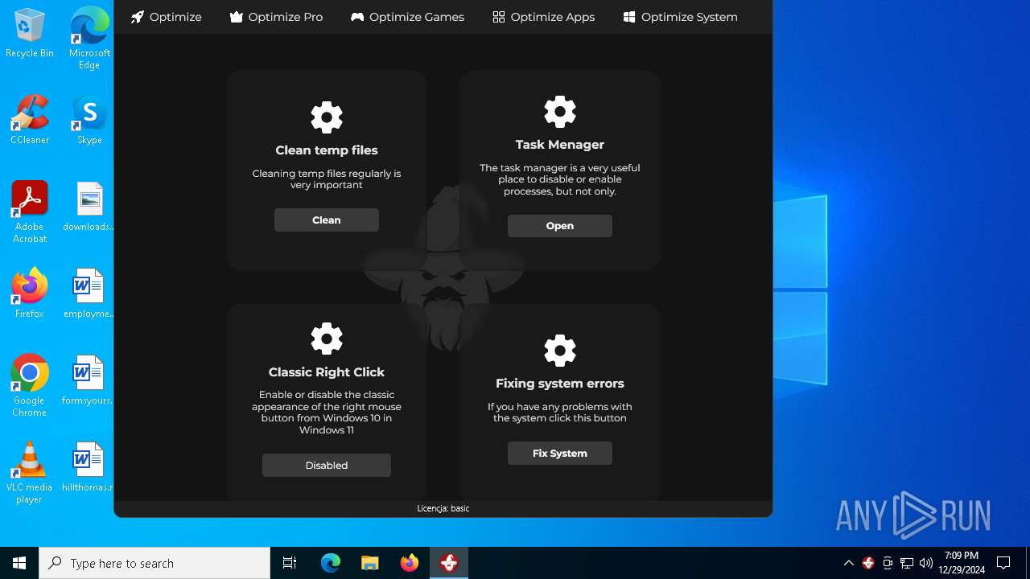Select the formsyours Word document icon

click(x=89, y=380)
